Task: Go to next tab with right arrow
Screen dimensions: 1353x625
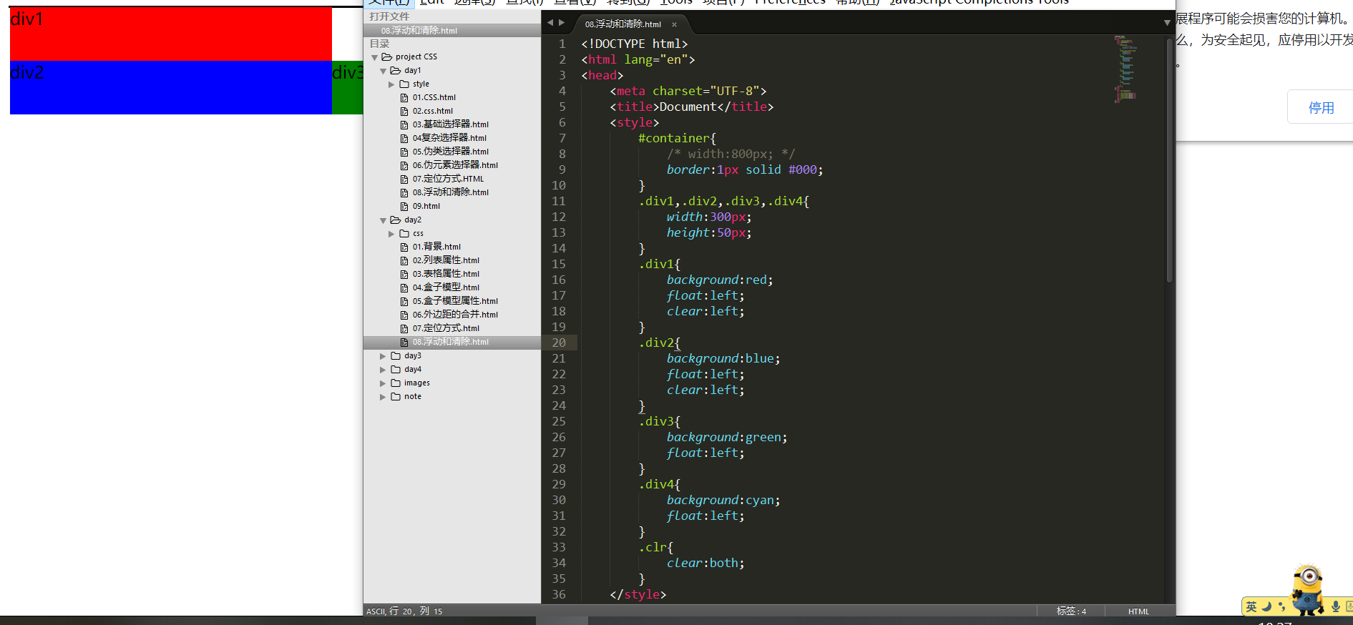Action: [562, 23]
